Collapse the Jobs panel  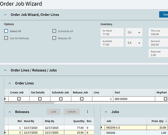pyautogui.click(x=106, y=112)
